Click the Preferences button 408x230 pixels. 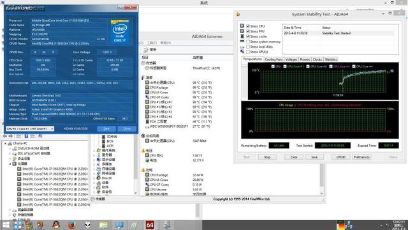pos(361,157)
